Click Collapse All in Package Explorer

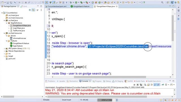pyautogui.click(x=30, y=10)
